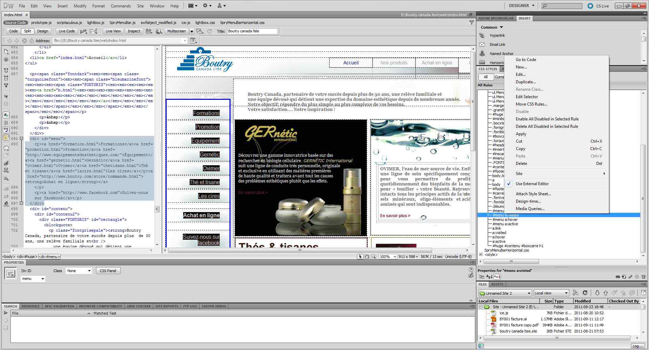The height and width of the screenshot is (350, 649).
Task: Click the Attach Style Sheet chain icon
Action: coord(618,277)
